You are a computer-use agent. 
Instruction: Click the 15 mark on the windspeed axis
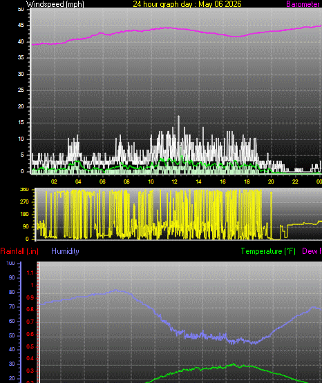(21, 123)
